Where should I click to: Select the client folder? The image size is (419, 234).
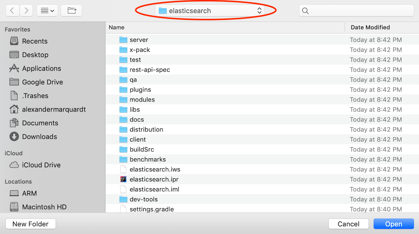tap(262, 139)
